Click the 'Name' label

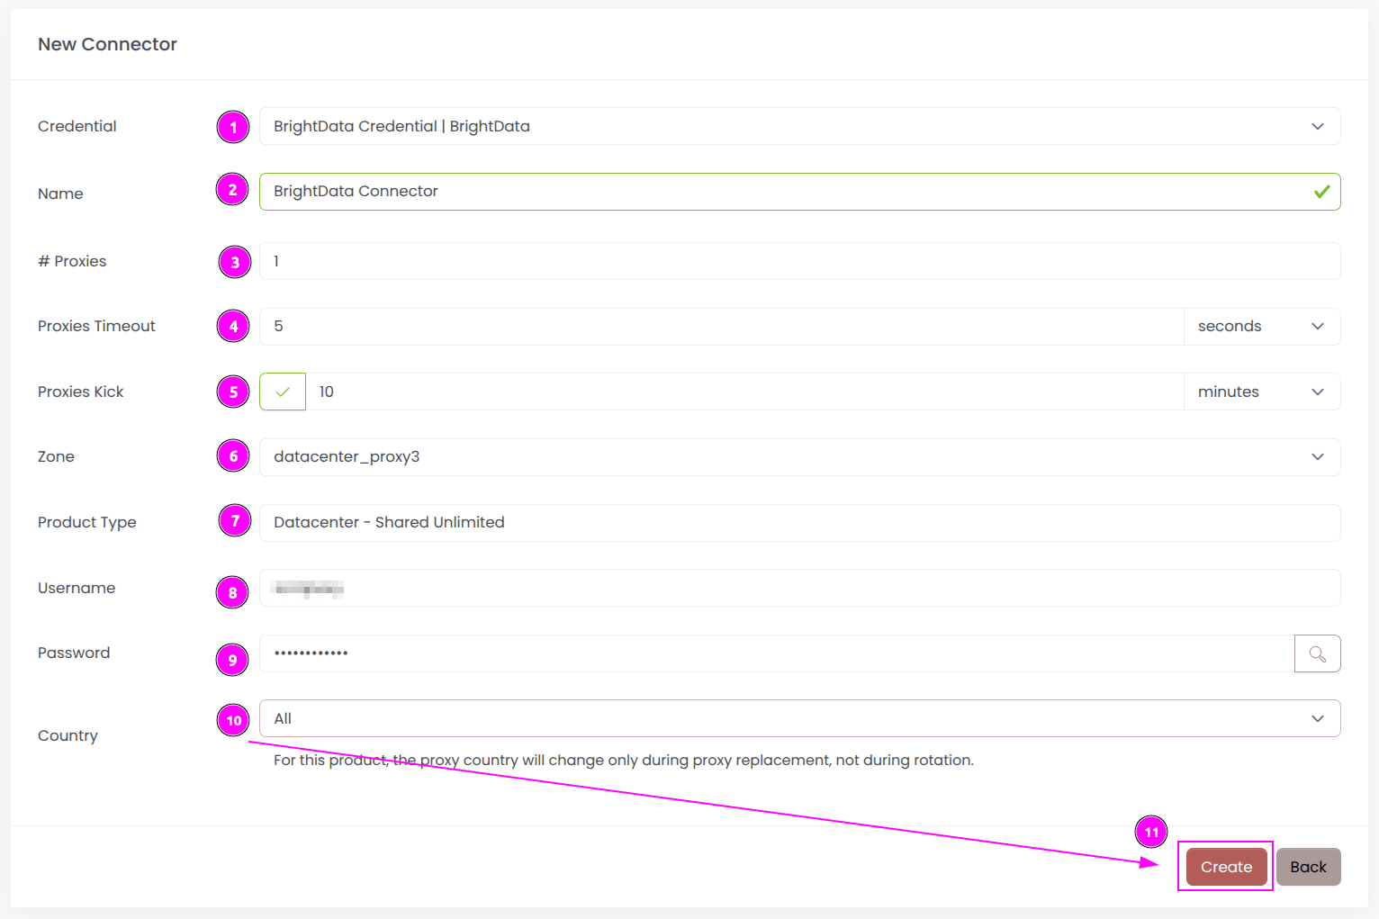pyautogui.click(x=60, y=194)
